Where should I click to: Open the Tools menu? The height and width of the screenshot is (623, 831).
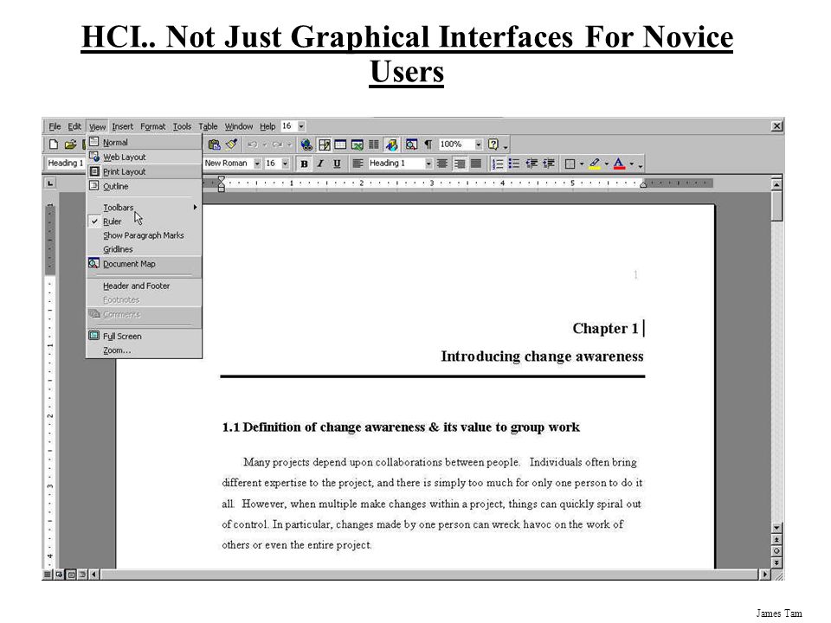tap(182, 126)
